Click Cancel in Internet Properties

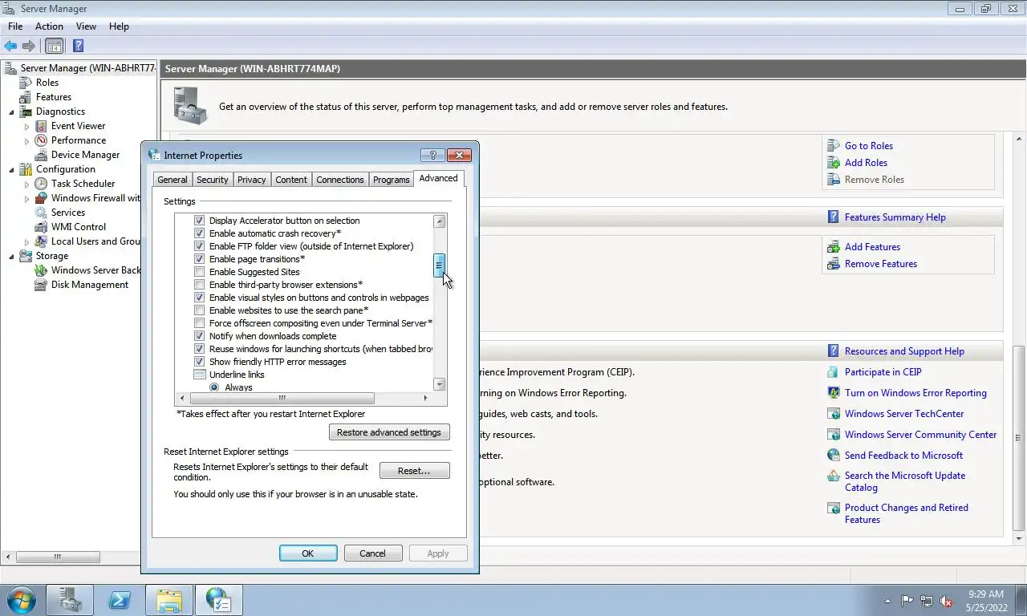[372, 553]
